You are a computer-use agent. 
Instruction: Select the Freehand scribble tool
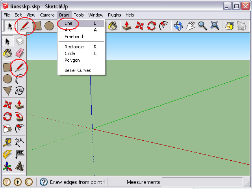pos(20,91)
